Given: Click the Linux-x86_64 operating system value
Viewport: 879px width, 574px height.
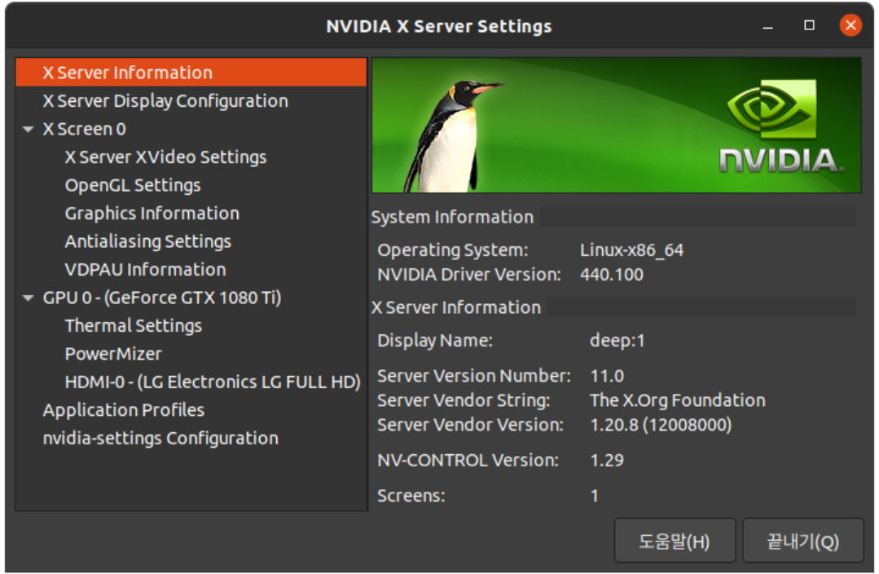Looking at the screenshot, I should click(x=632, y=249).
